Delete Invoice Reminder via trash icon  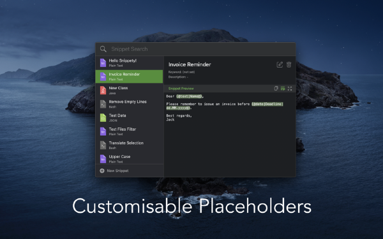[x=289, y=64]
